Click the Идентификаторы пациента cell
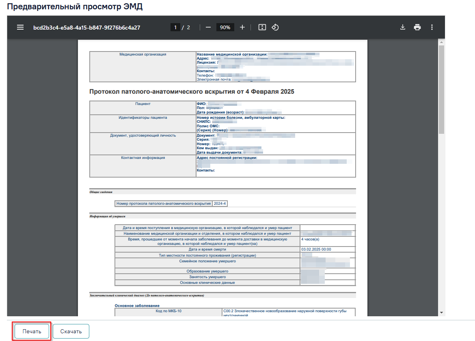Viewport: 475px width, 341px height. (142, 123)
